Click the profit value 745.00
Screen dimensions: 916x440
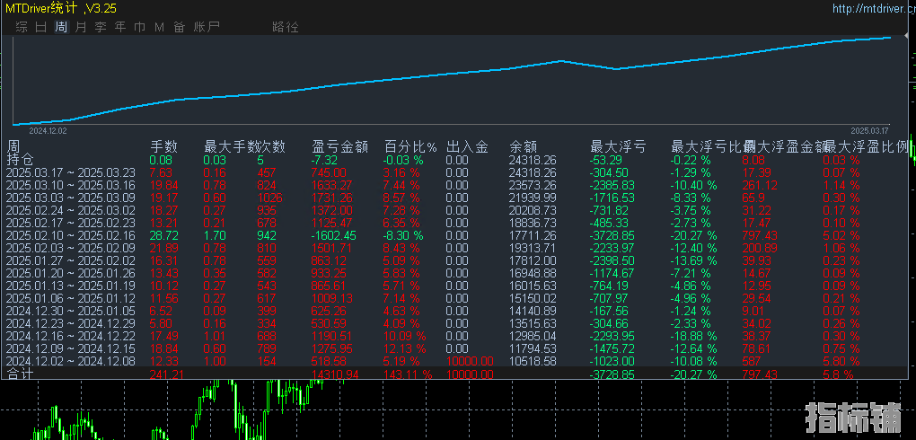click(330, 173)
